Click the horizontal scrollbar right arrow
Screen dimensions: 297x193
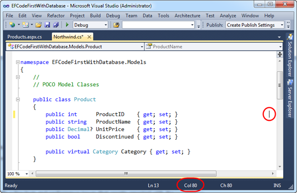pos(273,174)
